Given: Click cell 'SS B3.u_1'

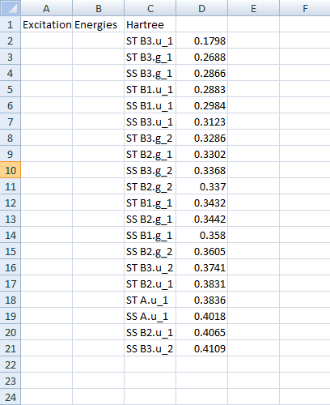Looking at the screenshot, I should click(x=150, y=122).
